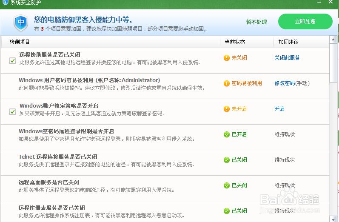Image resolution: width=339 pixels, height=222 pixels.
Task: Click the 加固建议 column header
Action: 288,42
